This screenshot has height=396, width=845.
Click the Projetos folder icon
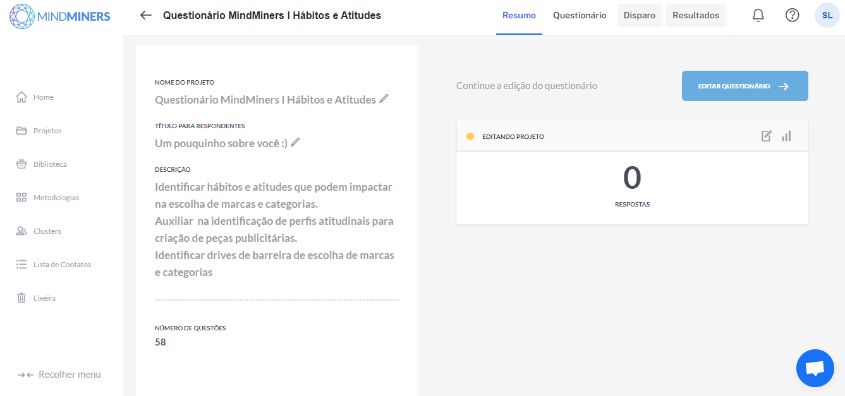pyautogui.click(x=21, y=131)
